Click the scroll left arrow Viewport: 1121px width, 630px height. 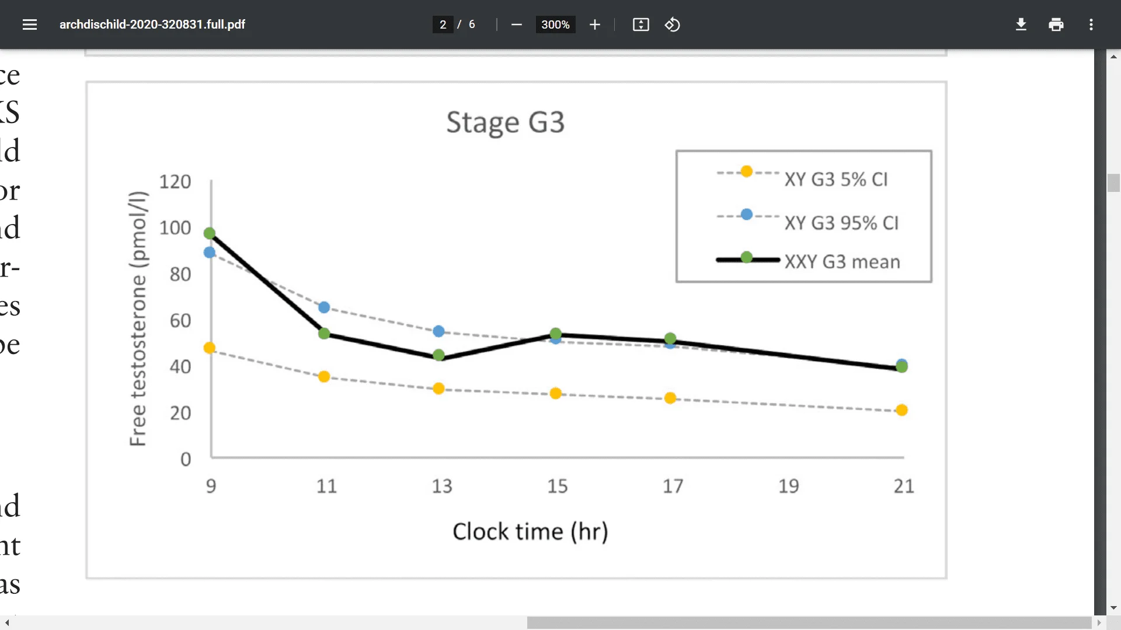pos(7,623)
